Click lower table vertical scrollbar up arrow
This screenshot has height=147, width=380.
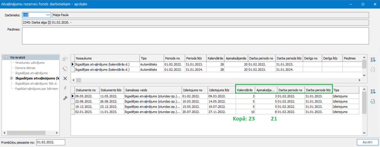click(364, 89)
